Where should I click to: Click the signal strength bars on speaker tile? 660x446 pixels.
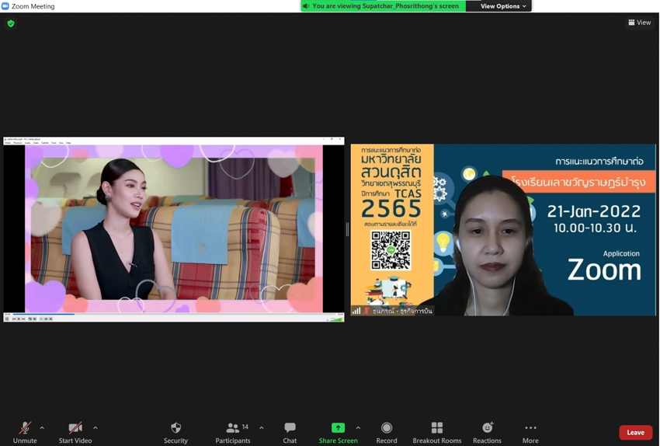click(356, 311)
